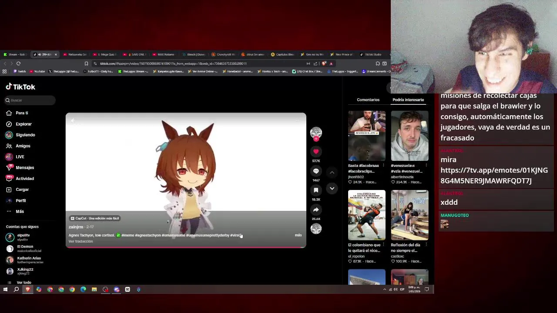Open the Twitch bookmark in bookmarks bar
Viewport: 557px width, 313px height.
(x=20, y=71)
